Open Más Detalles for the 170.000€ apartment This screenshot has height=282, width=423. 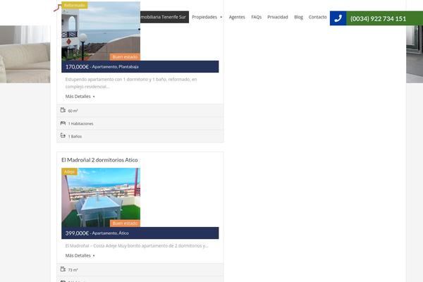click(x=80, y=97)
